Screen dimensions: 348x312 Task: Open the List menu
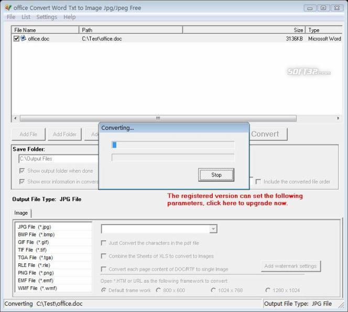[26, 17]
